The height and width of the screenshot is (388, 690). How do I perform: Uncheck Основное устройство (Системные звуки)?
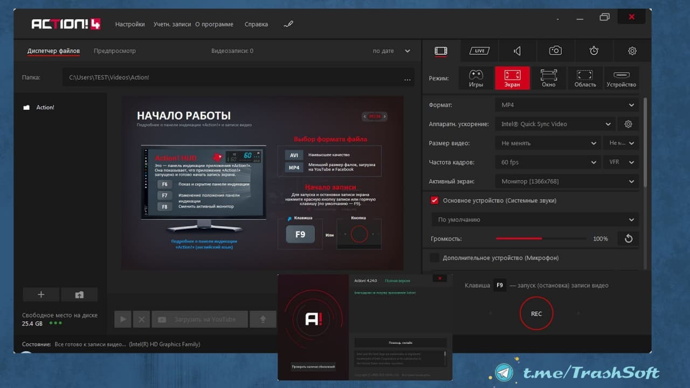point(434,200)
